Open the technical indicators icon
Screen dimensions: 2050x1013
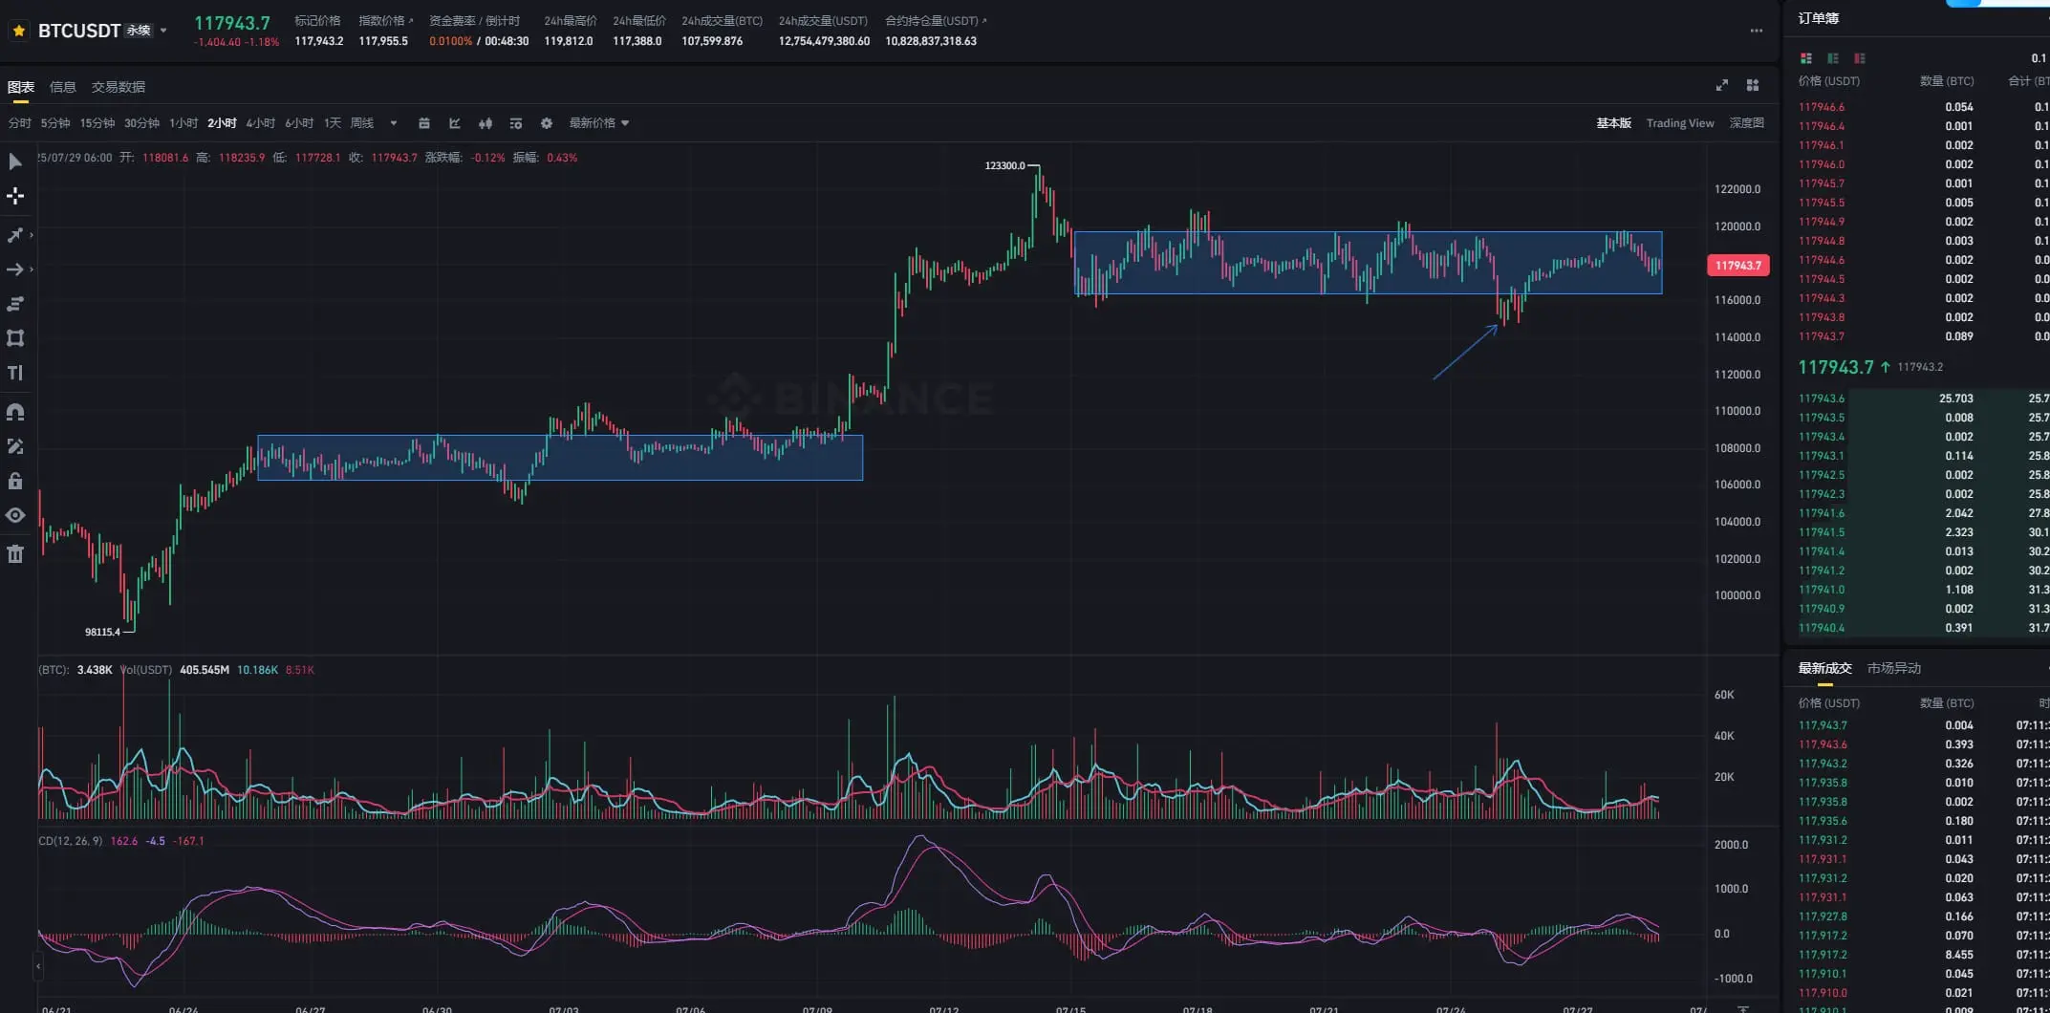(455, 123)
